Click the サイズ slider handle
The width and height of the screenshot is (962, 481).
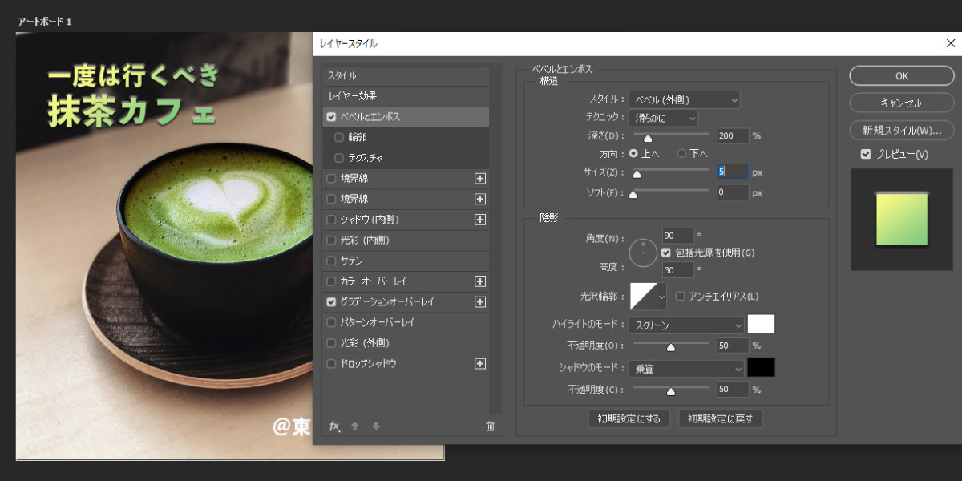(x=637, y=173)
